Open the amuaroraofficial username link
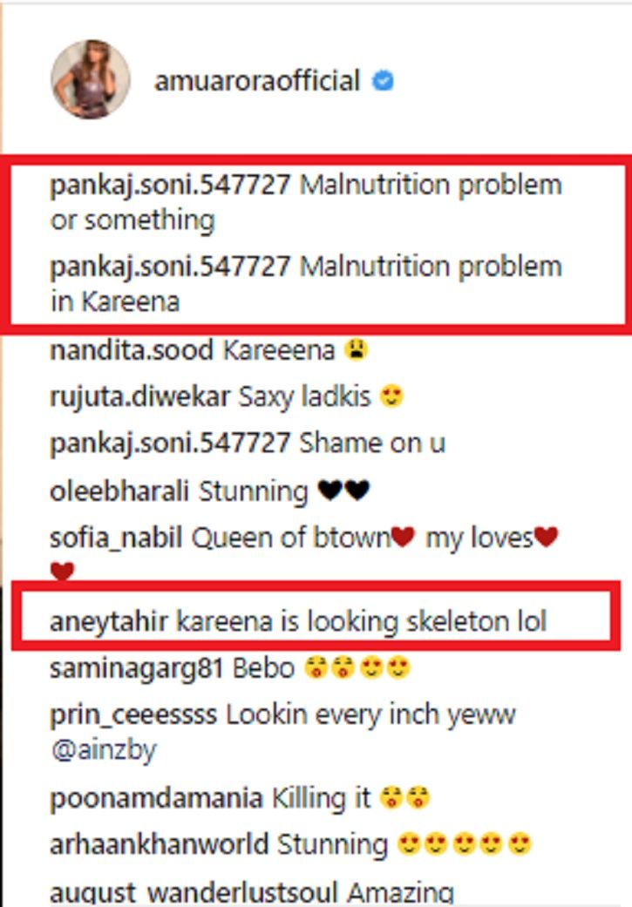632x907 pixels. tap(257, 80)
